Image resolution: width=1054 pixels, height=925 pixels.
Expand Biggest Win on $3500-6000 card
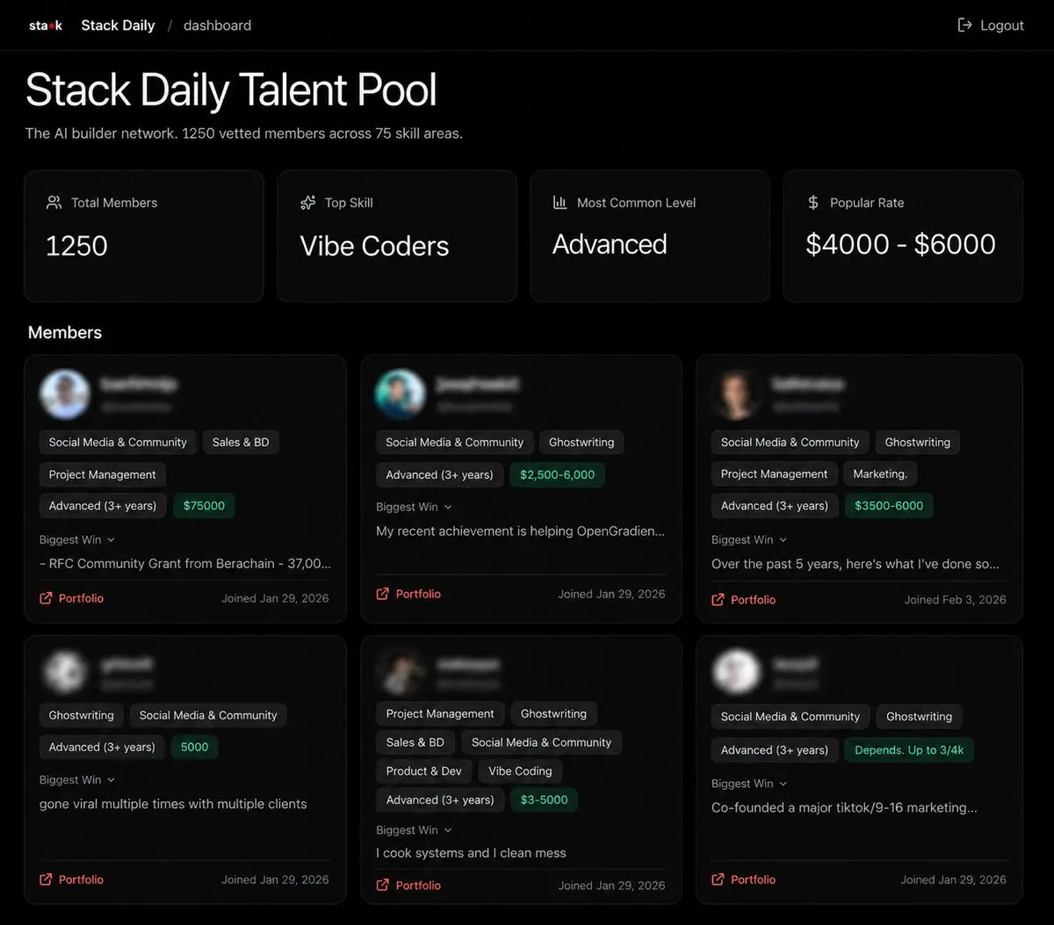click(x=783, y=540)
